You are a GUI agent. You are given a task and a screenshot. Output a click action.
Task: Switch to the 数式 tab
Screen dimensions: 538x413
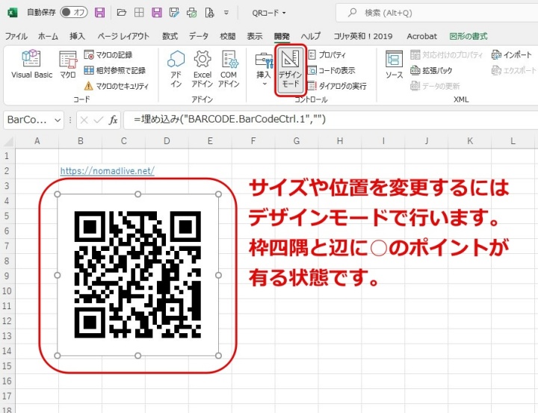(x=170, y=36)
